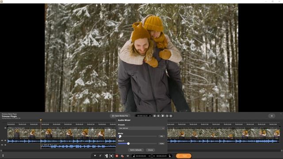Click the red magnifier icon in the bottom toolbar
283x159 pixels.
pyautogui.click(x=122, y=156)
